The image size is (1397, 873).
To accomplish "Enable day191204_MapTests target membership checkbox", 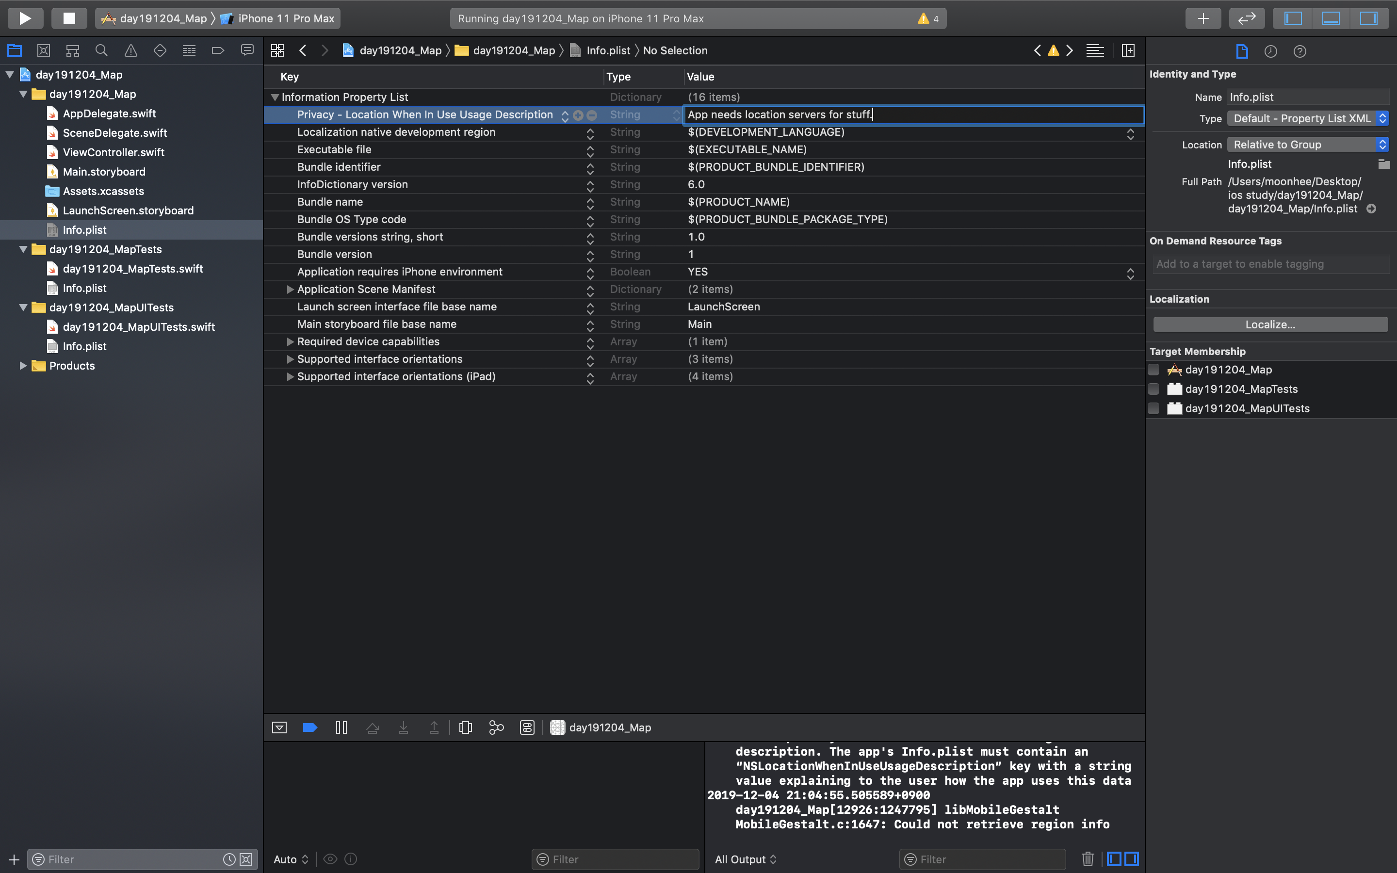I will click(x=1153, y=389).
